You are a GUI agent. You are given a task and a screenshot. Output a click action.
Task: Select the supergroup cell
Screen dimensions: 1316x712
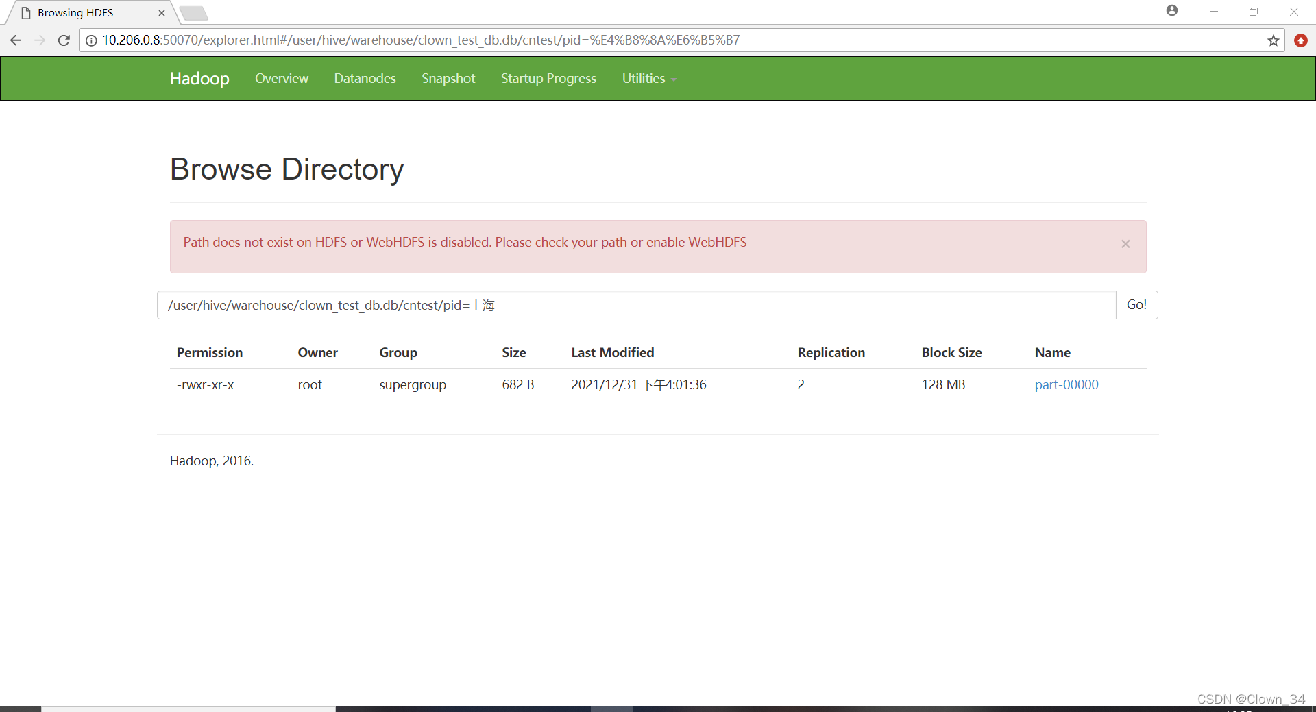[413, 385]
